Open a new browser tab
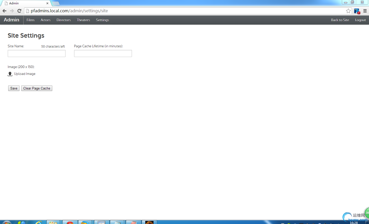Screen dimensions: 369x224 [56, 3]
